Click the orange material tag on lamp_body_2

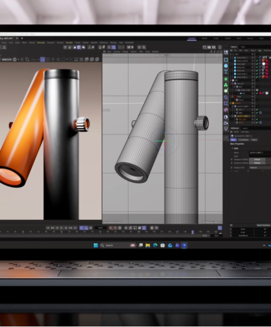264,77
